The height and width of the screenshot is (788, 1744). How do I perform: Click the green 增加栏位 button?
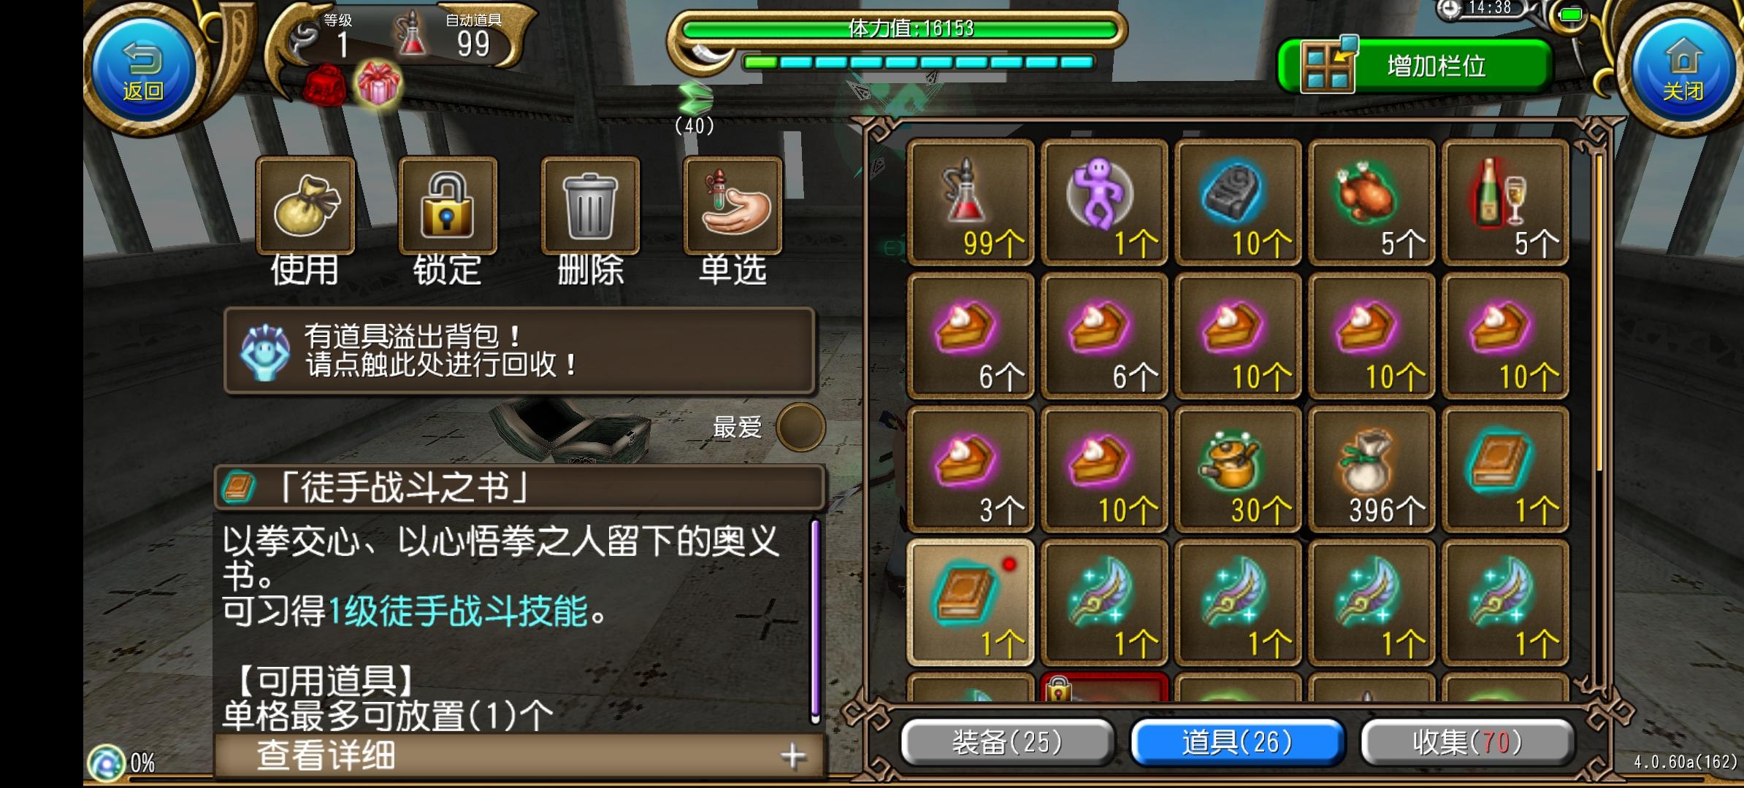1415,66
